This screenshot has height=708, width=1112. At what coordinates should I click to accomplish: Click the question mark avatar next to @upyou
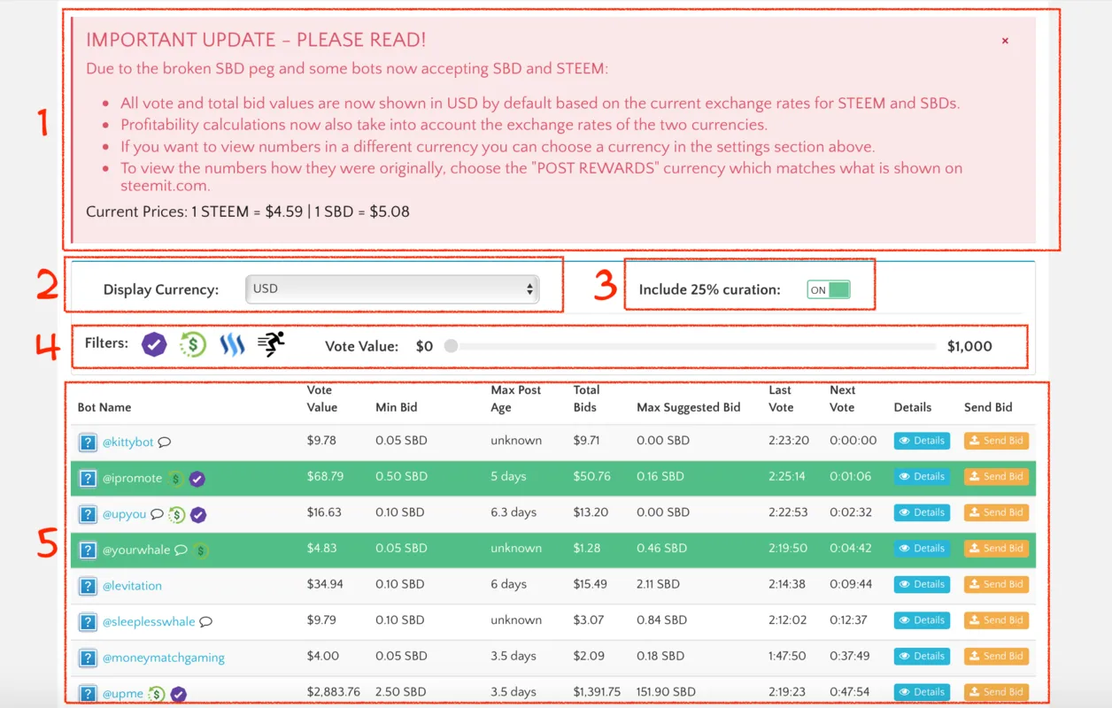point(88,514)
